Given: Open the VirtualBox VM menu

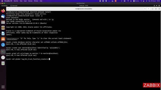Looking at the screenshot, I should point(8,1).
